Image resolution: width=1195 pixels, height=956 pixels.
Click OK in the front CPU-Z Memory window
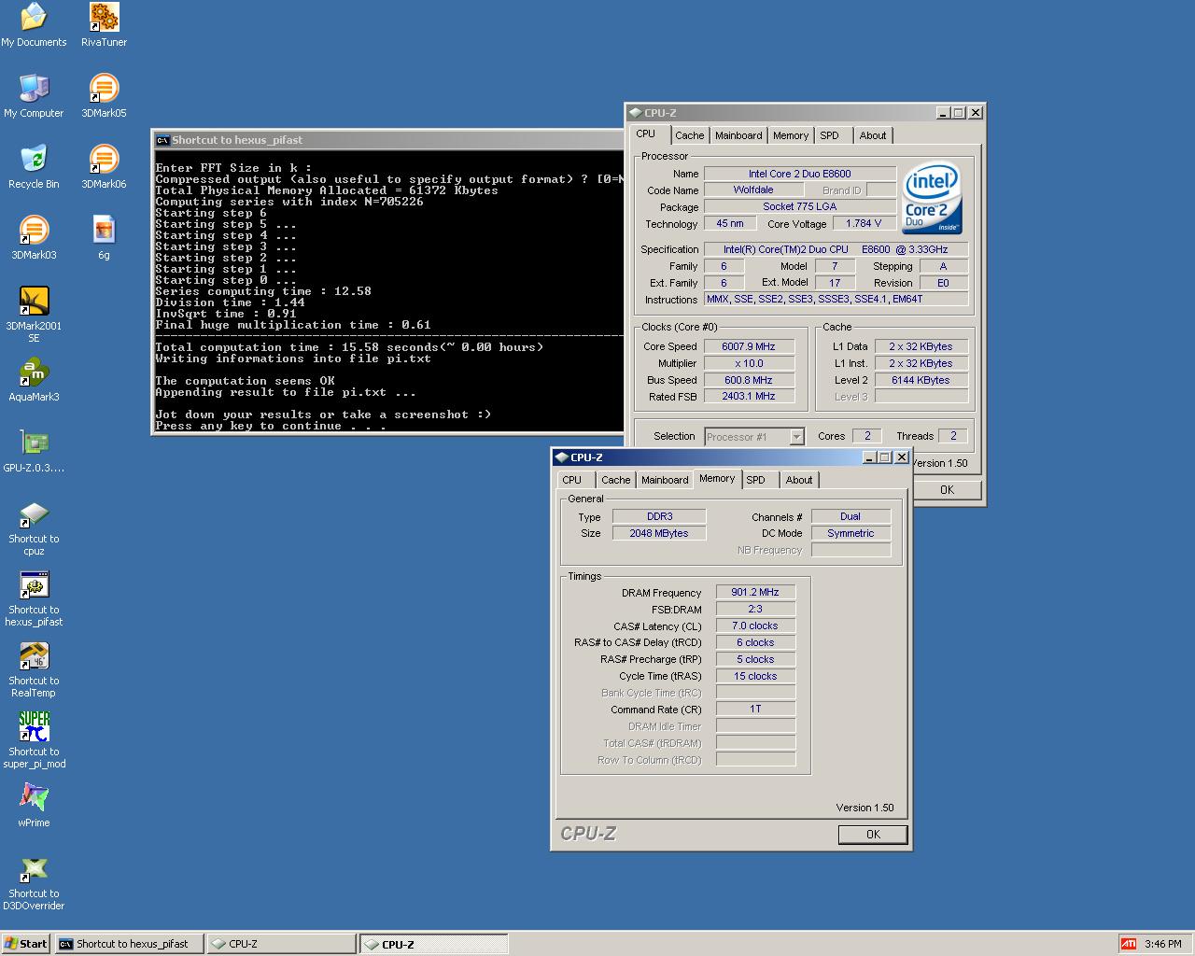(873, 835)
